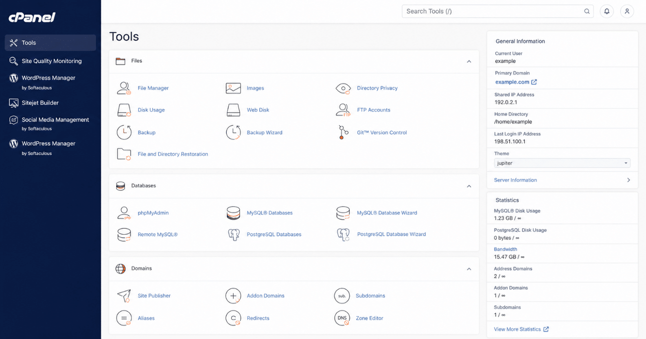The image size is (646, 339).
Task: Collapse the Domains section
Action: tap(469, 269)
